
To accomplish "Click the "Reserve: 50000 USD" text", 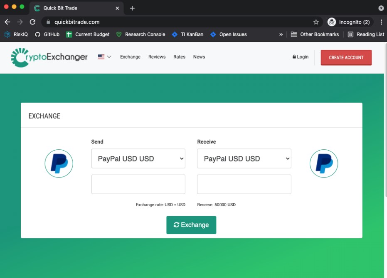I will (217, 205).
